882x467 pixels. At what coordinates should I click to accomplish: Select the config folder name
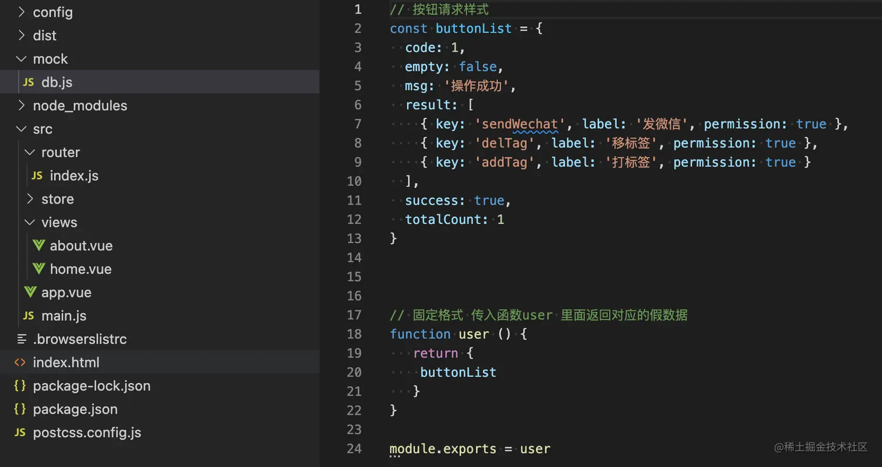53,12
